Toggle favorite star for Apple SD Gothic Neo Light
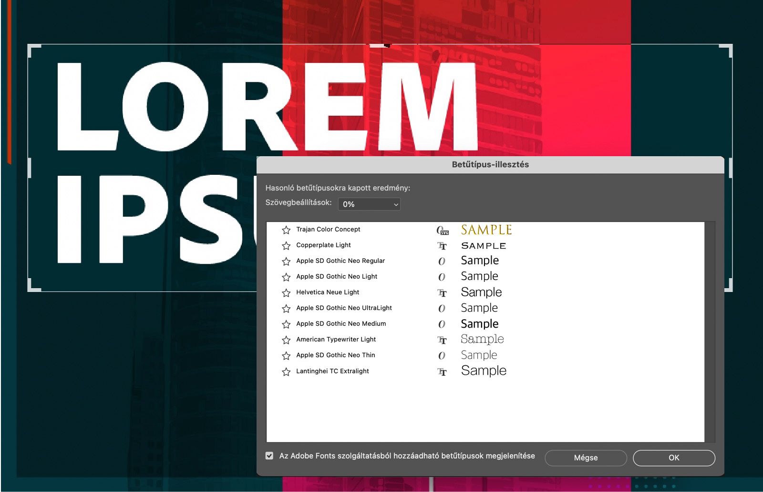763x492 pixels. tap(286, 277)
